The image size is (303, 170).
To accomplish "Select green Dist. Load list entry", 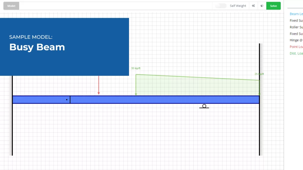I will point(296,53).
